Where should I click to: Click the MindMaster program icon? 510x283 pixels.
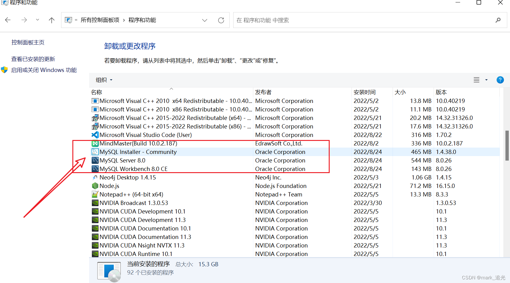coord(95,143)
